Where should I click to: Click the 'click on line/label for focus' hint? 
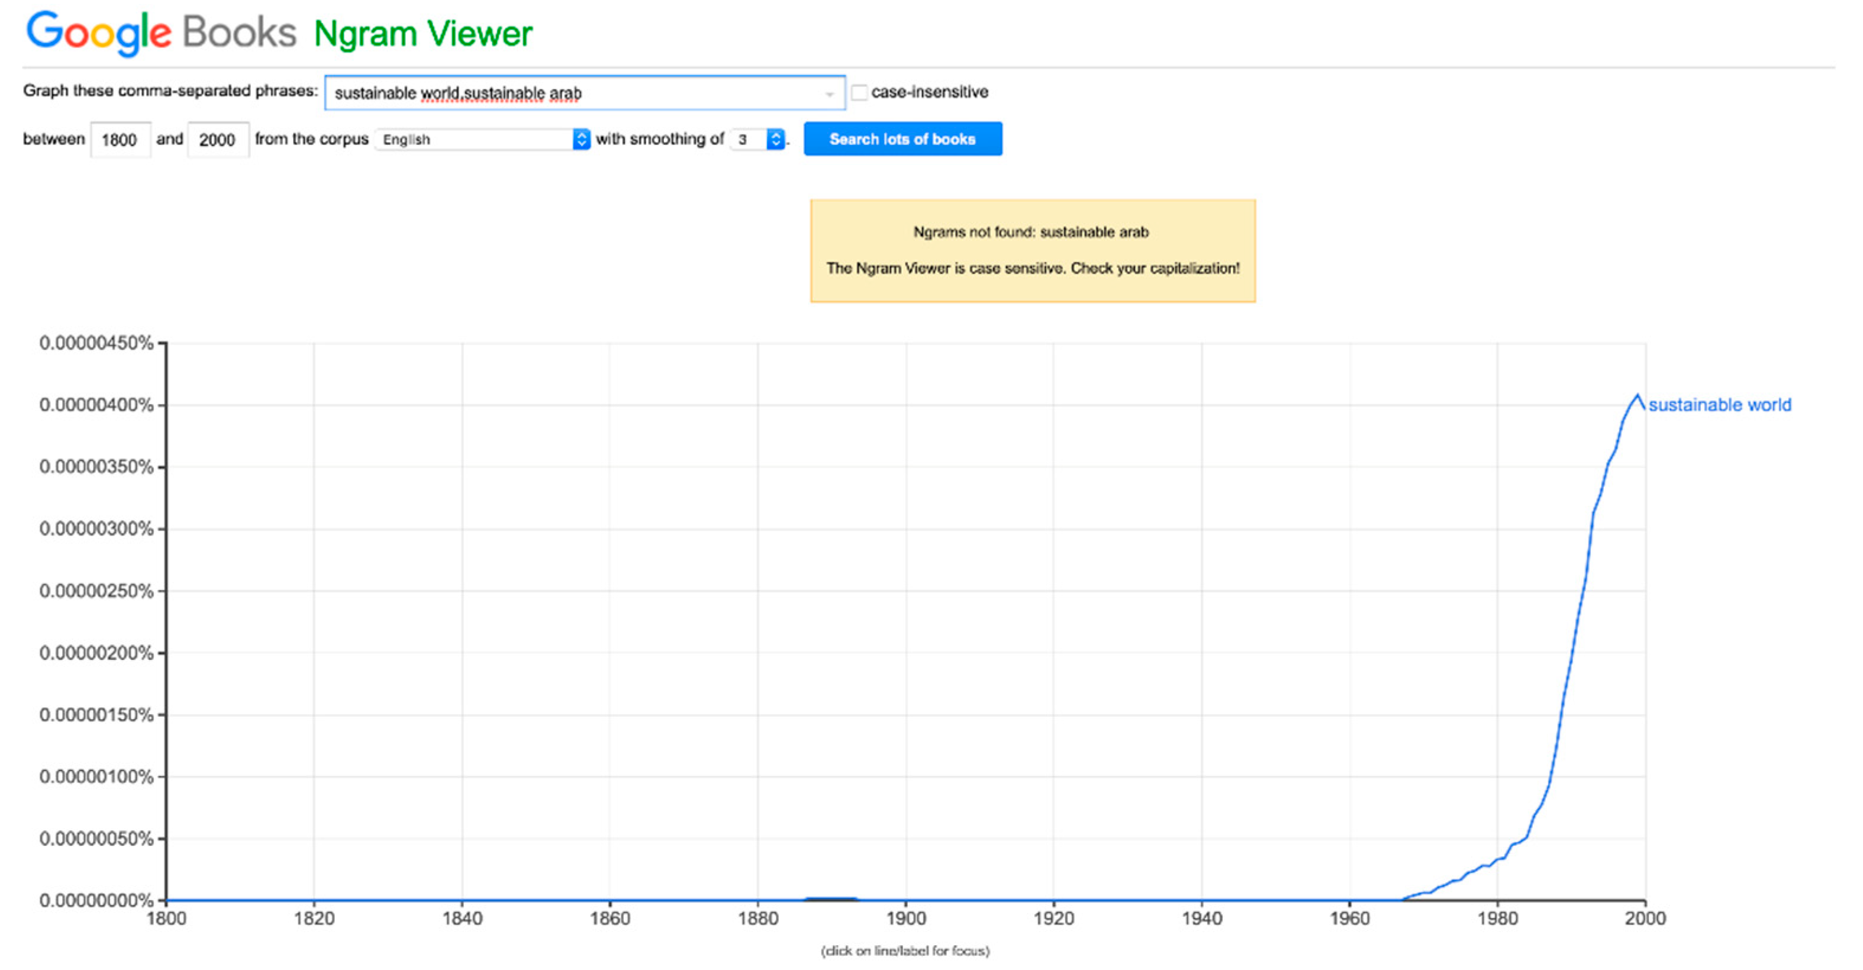905,950
